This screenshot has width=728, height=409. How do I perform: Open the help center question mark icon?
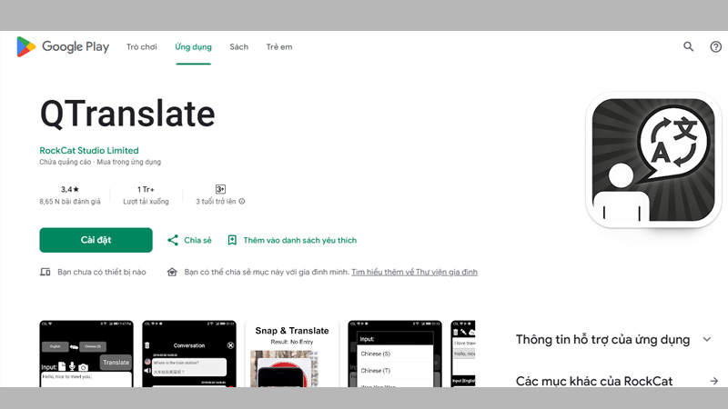pyautogui.click(x=715, y=46)
